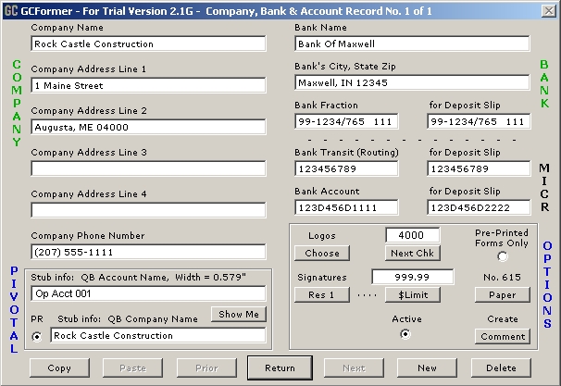Click the Return button

click(x=280, y=368)
